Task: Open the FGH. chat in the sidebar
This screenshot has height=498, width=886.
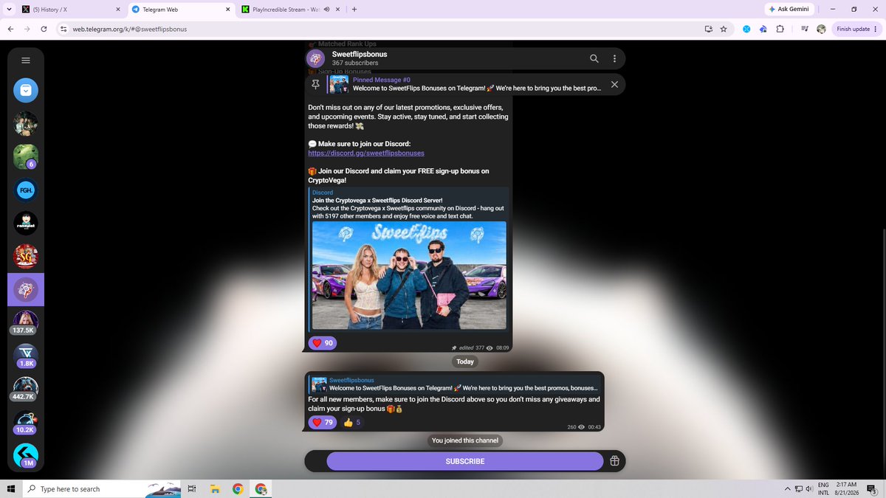Action: (x=26, y=190)
